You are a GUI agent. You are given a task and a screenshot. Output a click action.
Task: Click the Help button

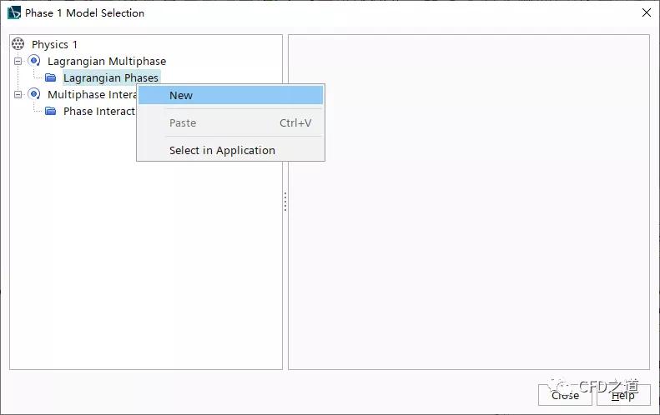[623, 395]
